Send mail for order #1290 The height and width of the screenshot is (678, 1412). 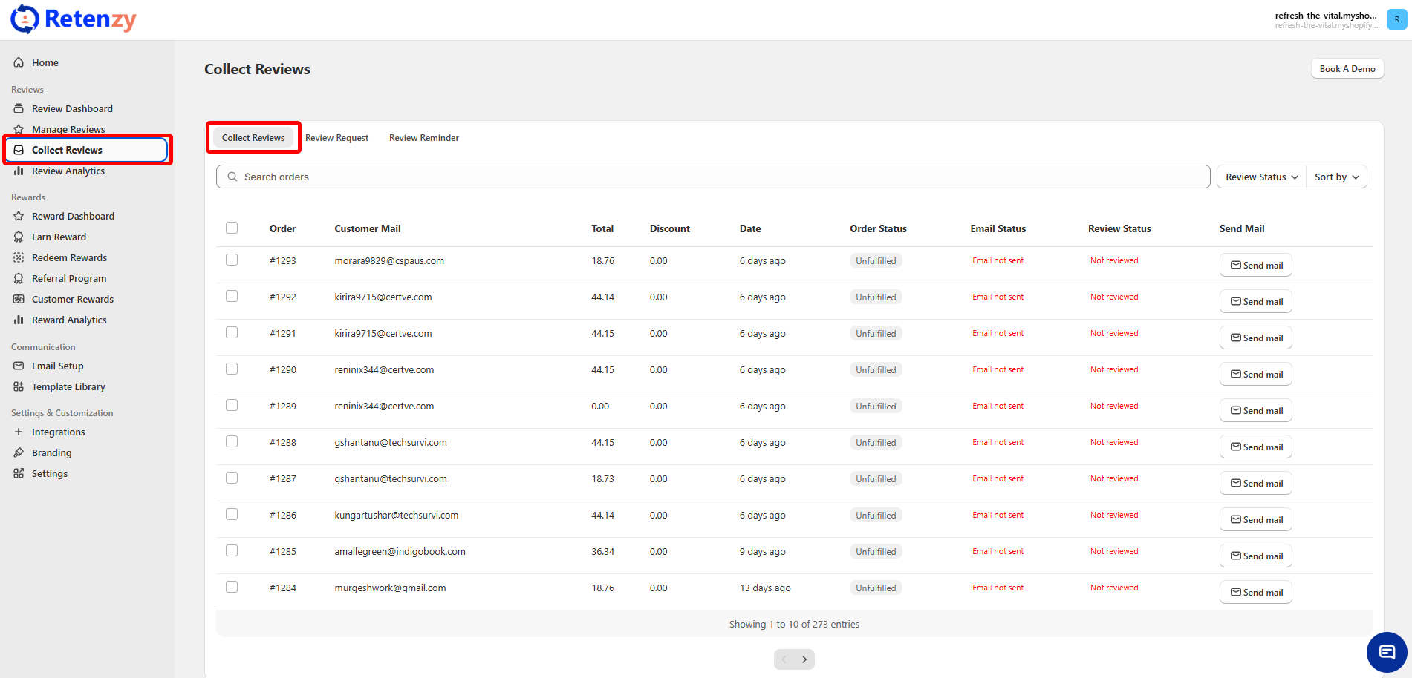pyautogui.click(x=1255, y=374)
